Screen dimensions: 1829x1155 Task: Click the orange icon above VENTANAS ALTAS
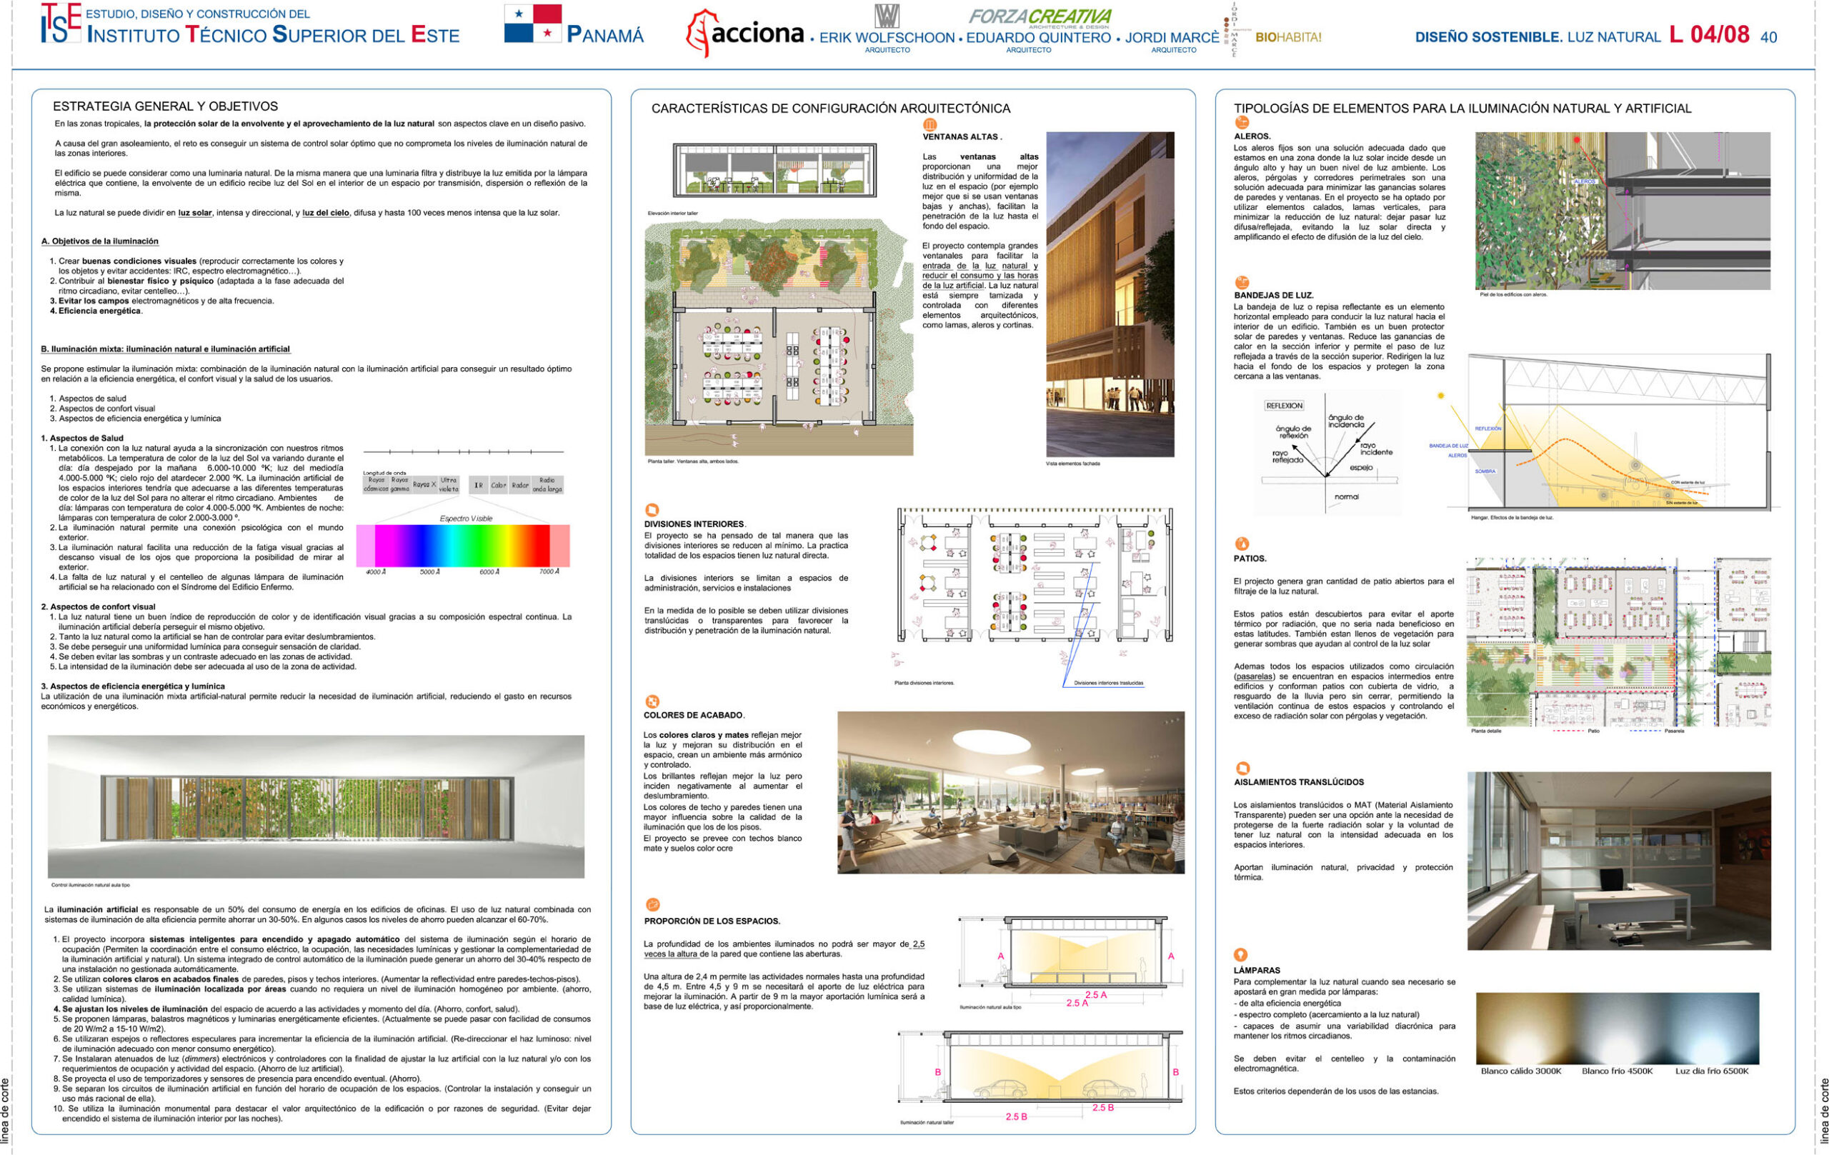click(x=929, y=124)
